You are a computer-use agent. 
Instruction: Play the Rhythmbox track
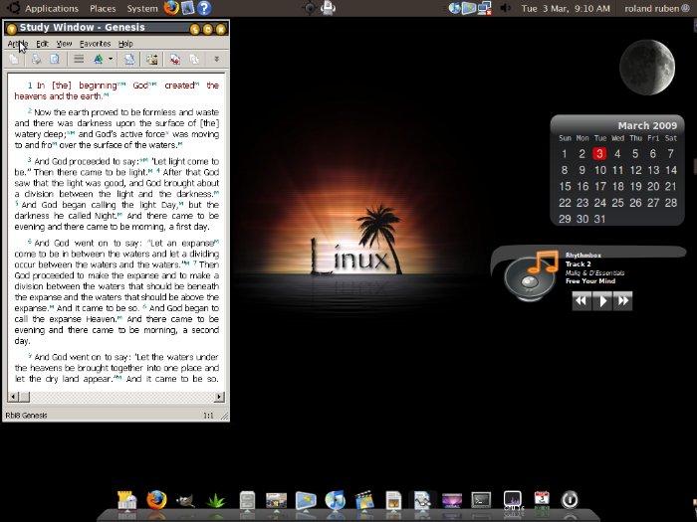602,301
